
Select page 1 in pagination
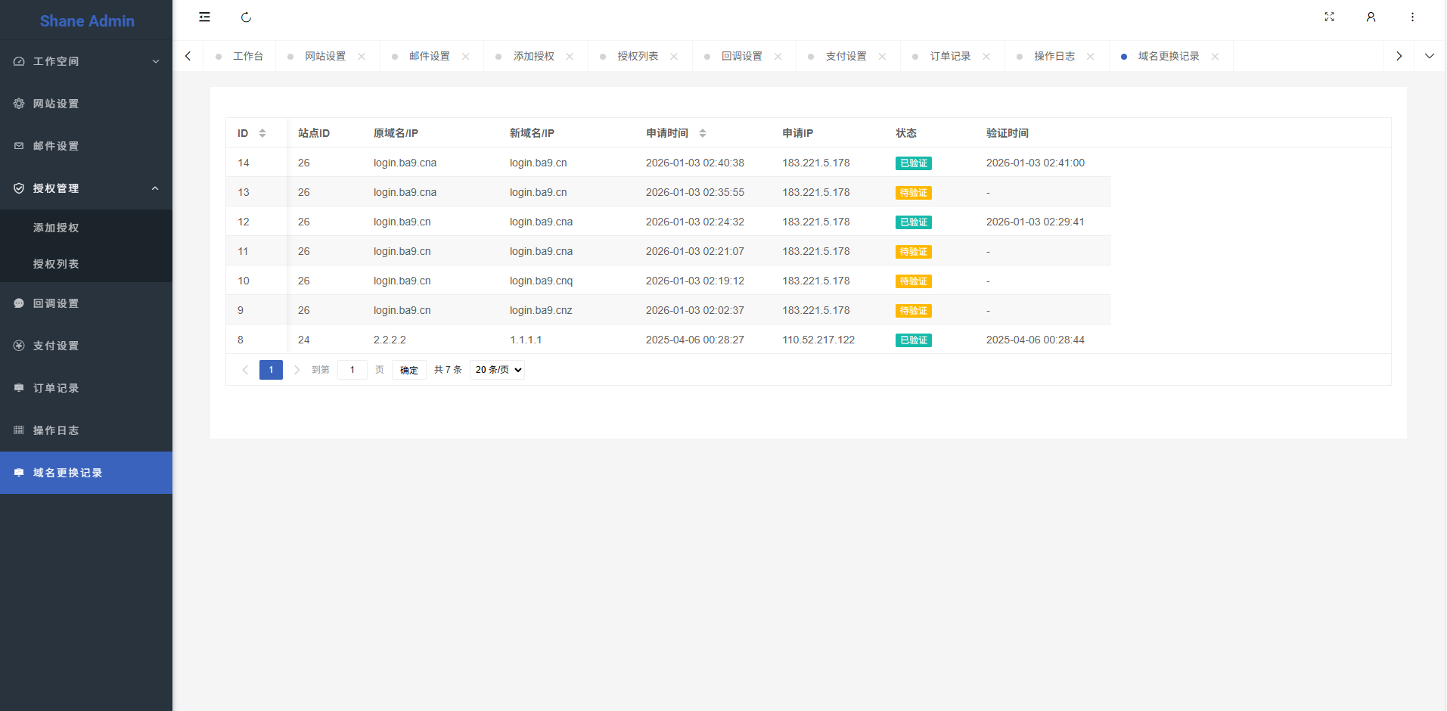(271, 370)
